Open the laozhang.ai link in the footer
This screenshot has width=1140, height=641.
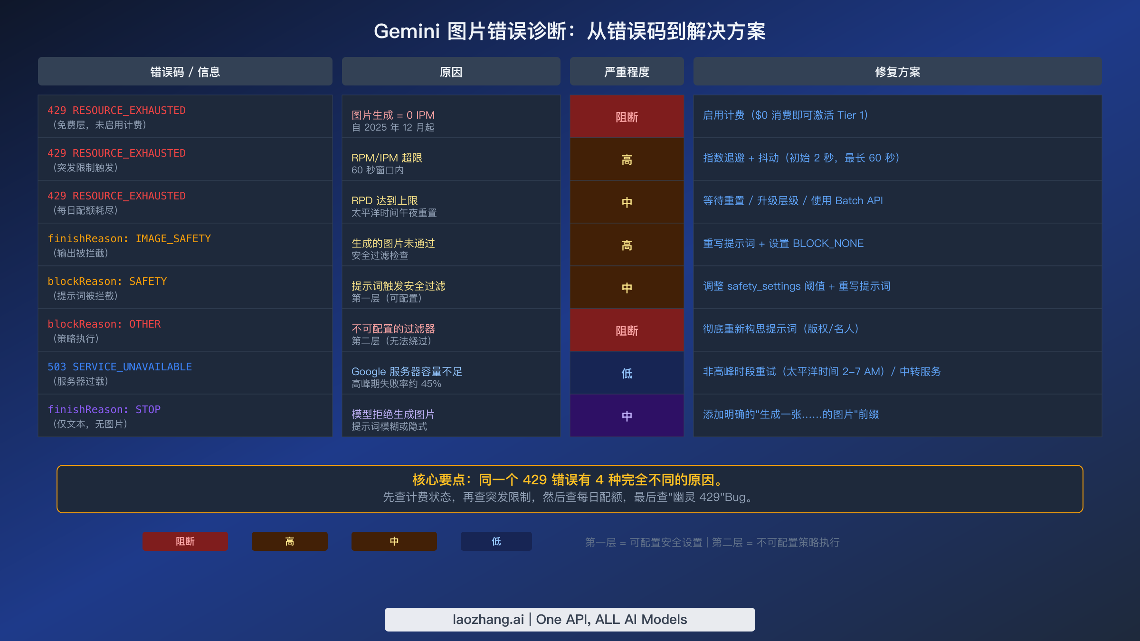[x=570, y=619]
